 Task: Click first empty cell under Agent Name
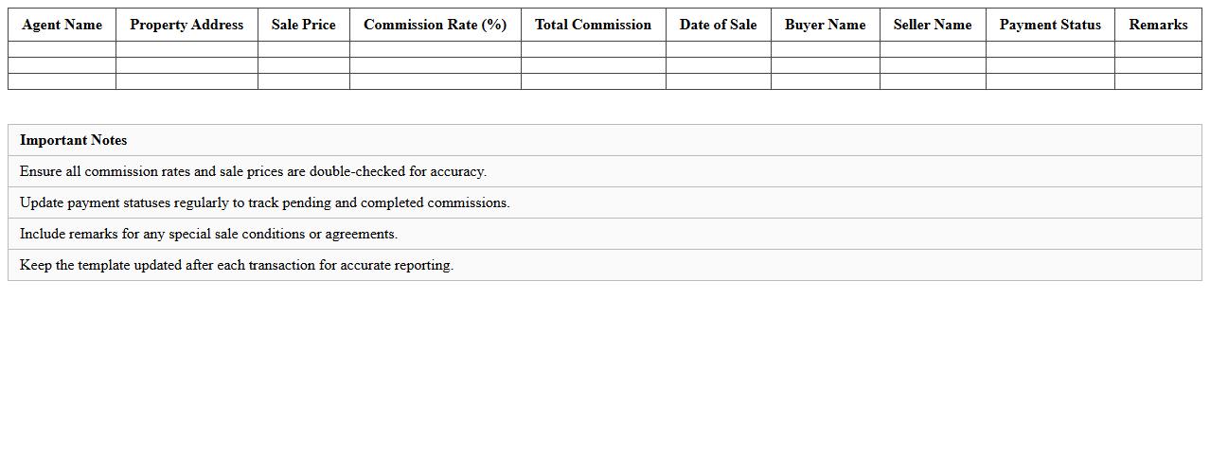point(62,49)
